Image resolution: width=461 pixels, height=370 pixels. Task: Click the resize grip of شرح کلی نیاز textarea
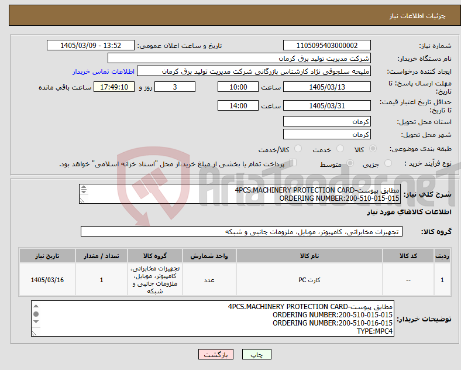(x=82, y=201)
